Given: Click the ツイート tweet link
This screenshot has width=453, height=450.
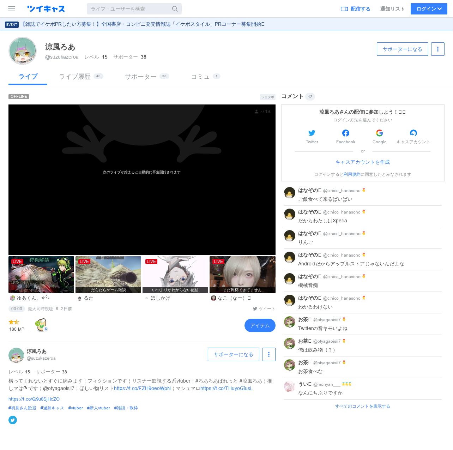Looking at the screenshot, I should (264, 309).
